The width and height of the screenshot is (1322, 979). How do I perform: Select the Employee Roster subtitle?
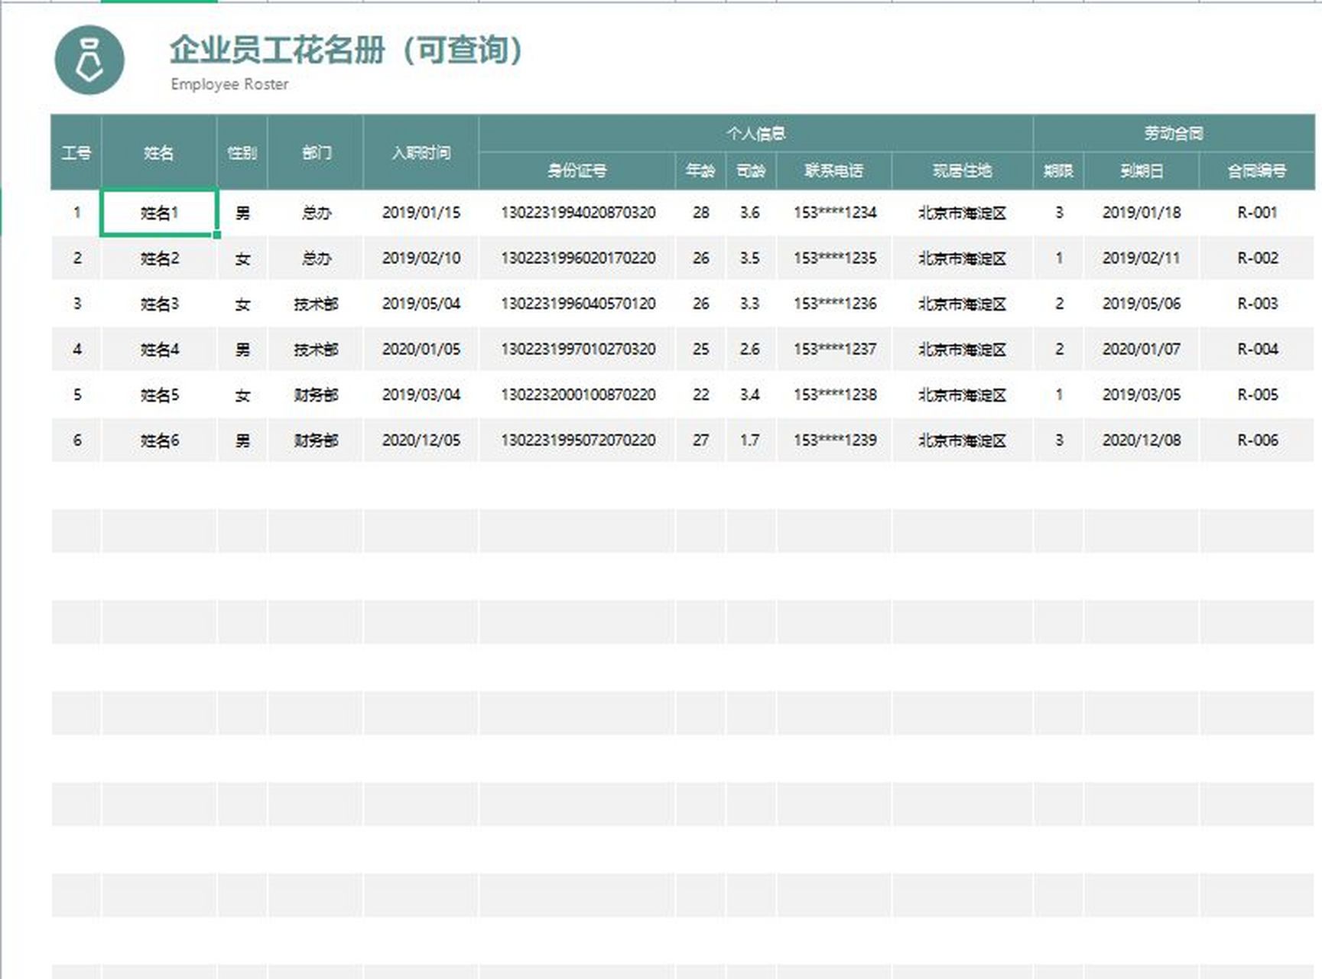click(229, 84)
